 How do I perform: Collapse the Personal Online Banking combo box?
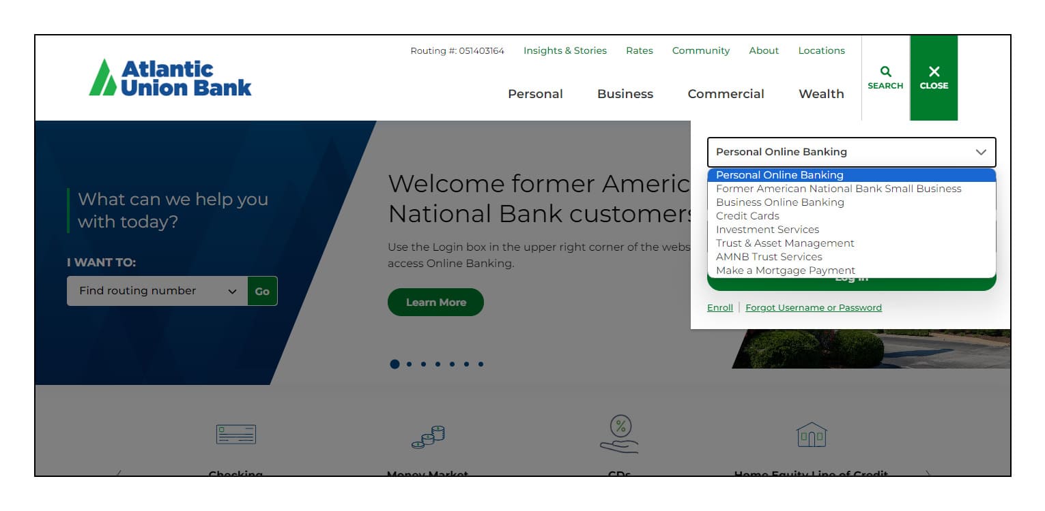[x=852, y=152]
